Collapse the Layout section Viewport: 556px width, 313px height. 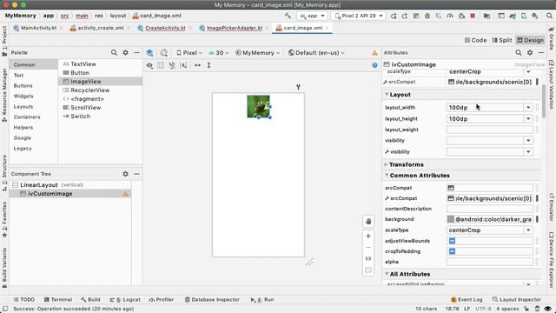(x=387, y=95)
